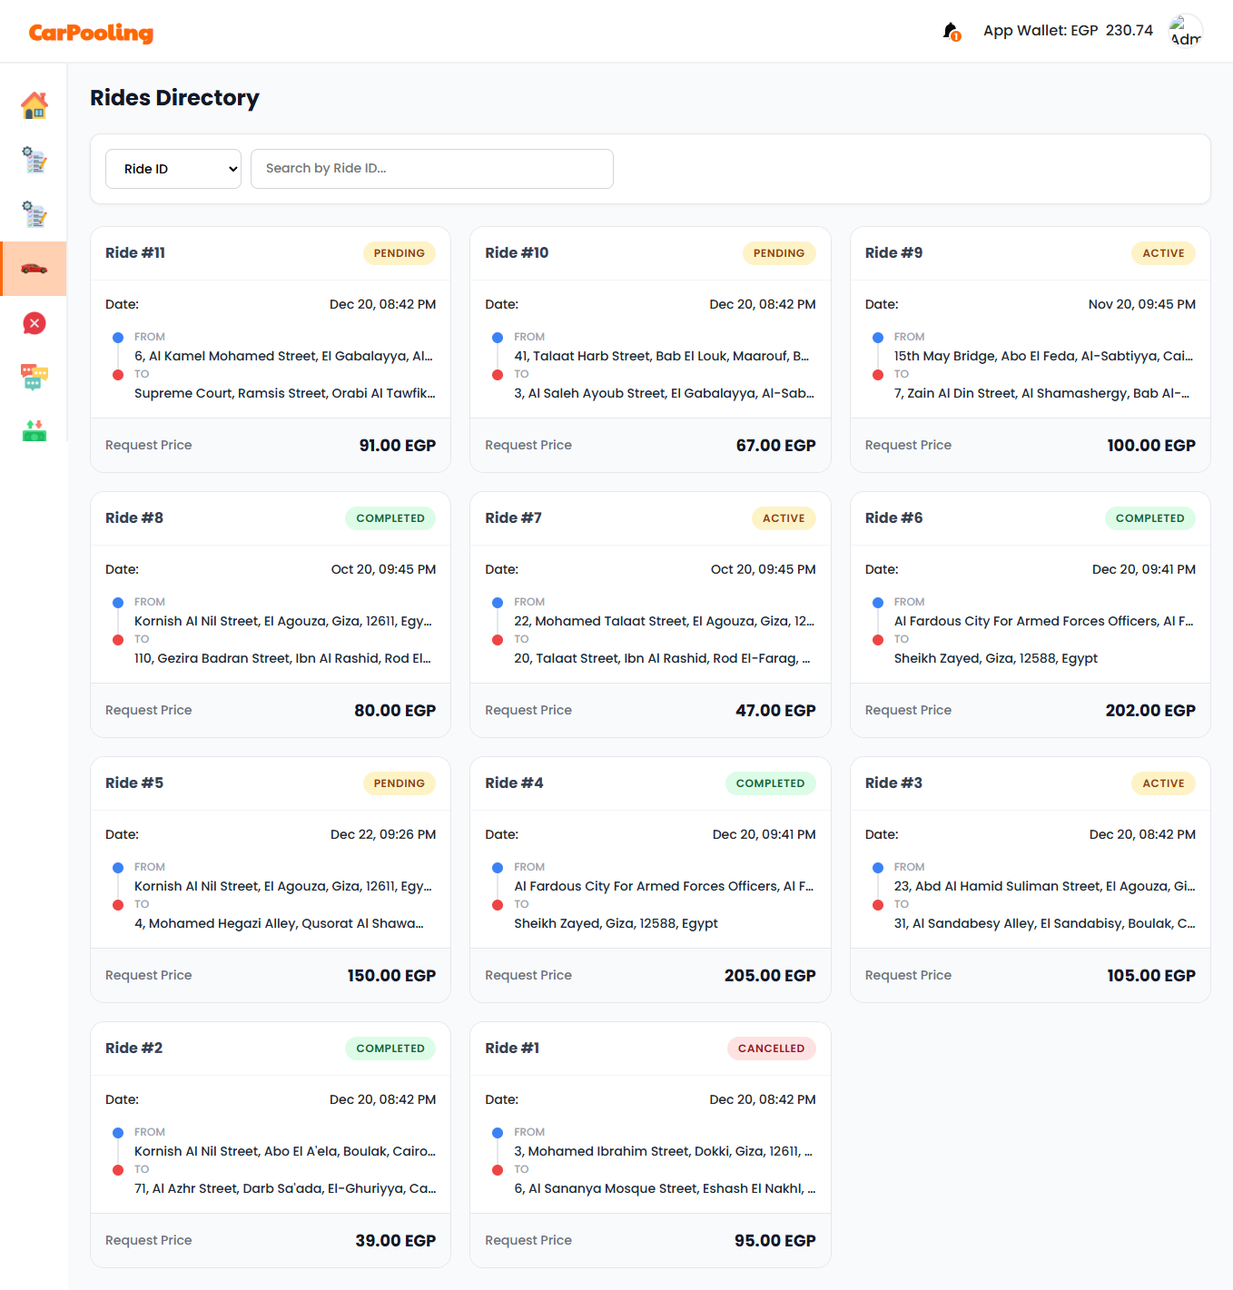1233x1290 pixels.
Task: Expand the Ride ID filter dropdown
Action: (173, 169)
